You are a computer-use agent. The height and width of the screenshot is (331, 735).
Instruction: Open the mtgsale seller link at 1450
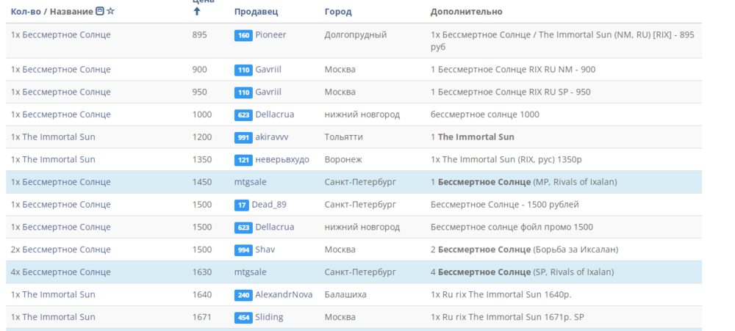[251, 182]
